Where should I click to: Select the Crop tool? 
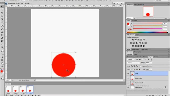point(2,19)
